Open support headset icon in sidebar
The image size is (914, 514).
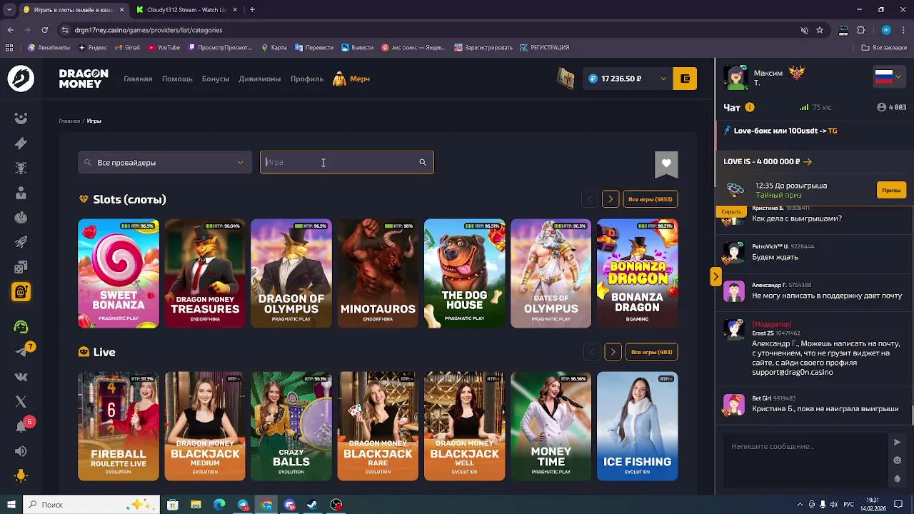tap(21, 327)
